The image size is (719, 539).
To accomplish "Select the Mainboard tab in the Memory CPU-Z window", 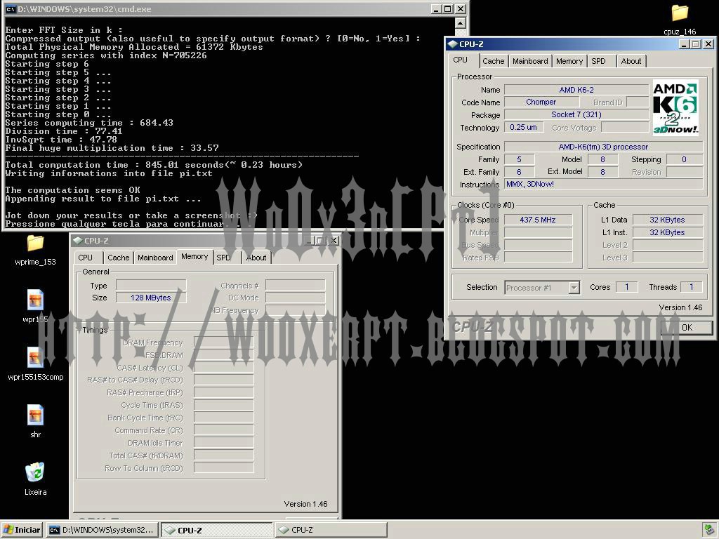I will tap(155, 258).
